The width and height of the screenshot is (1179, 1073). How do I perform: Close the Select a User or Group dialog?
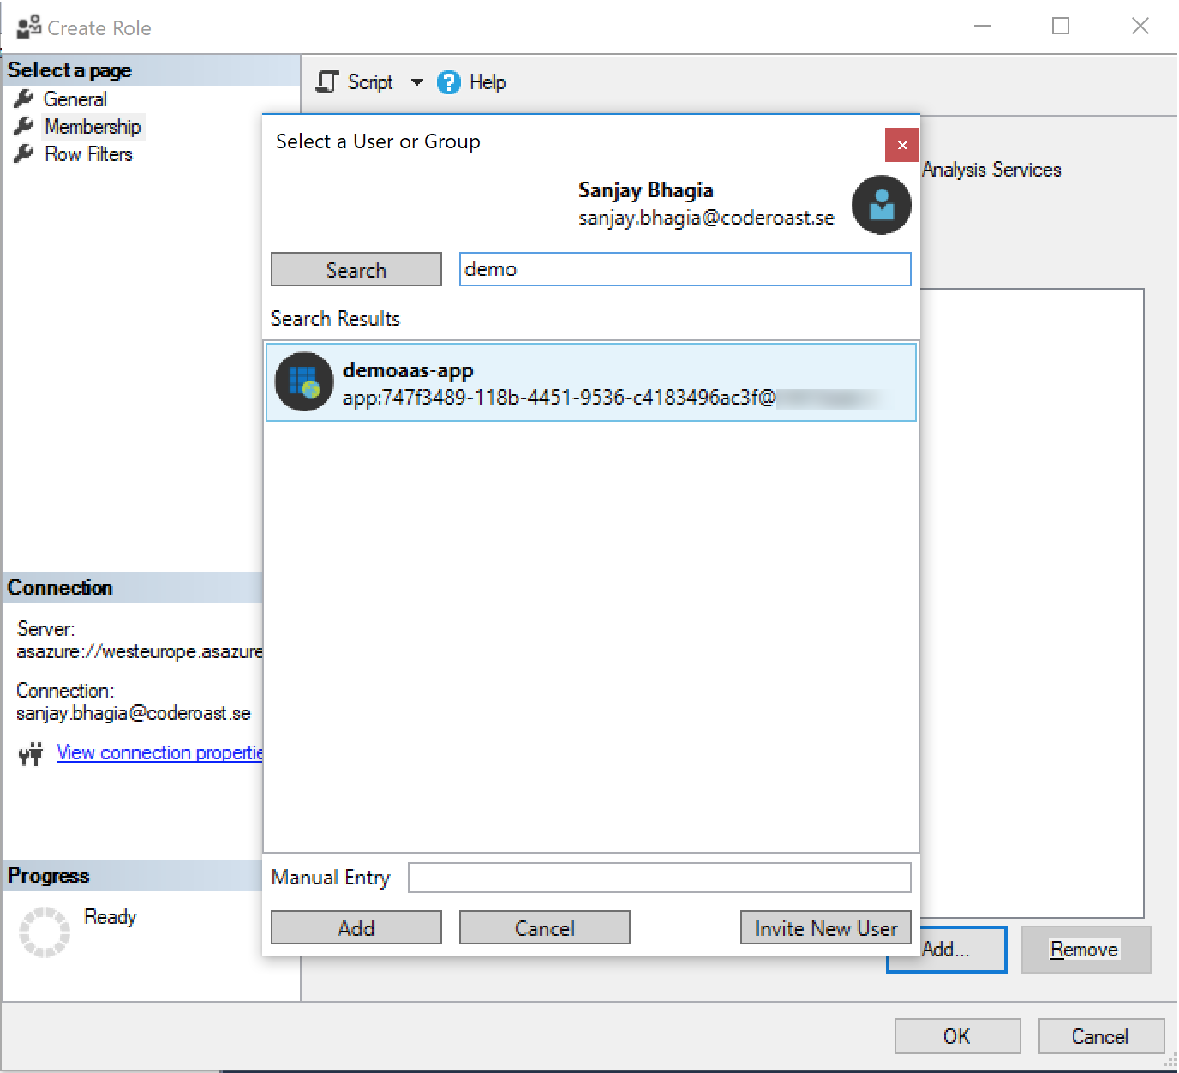pyautogui.click(x=902, y=145)
